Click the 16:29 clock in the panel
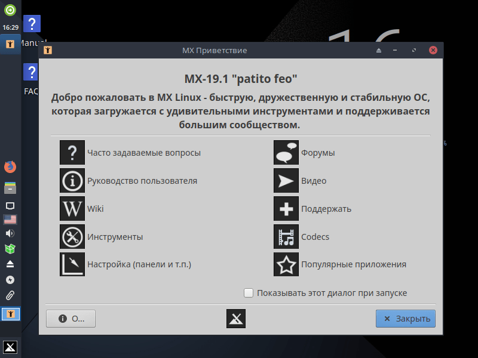Viewport: 478px width, 358px height. point(11,27)
